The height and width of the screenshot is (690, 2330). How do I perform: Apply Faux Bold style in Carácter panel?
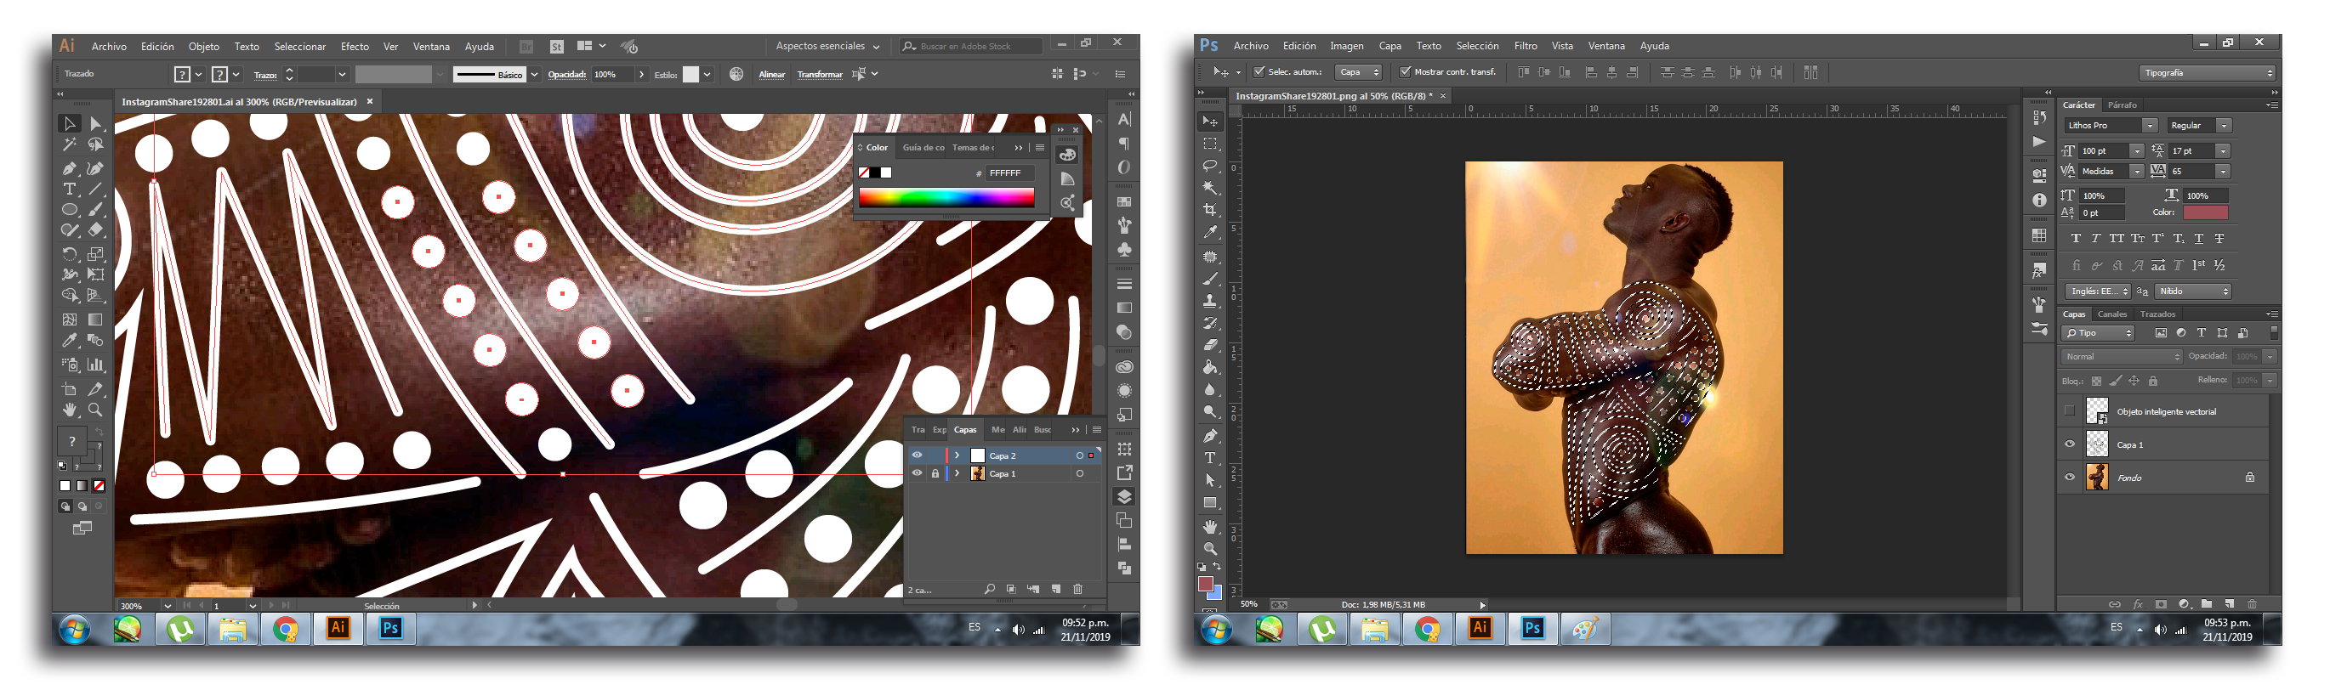tap(2076, 239)
